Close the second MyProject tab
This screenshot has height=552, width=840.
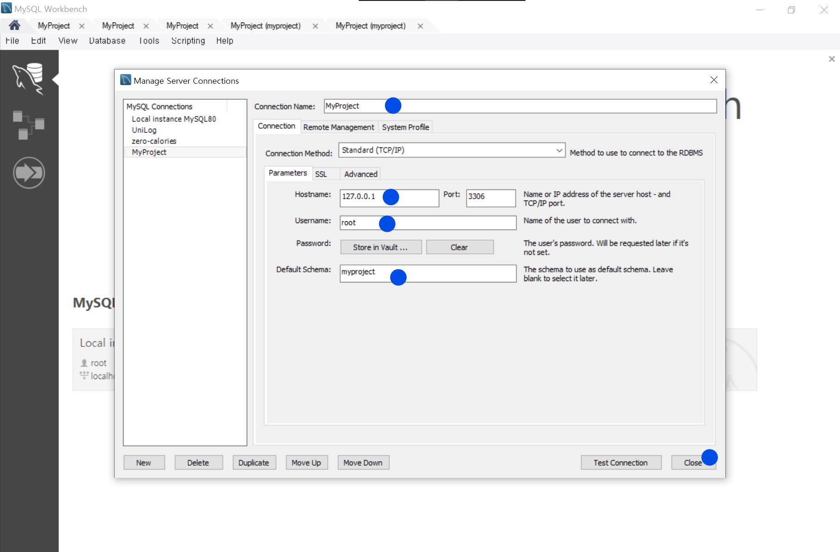click(146, 26)
